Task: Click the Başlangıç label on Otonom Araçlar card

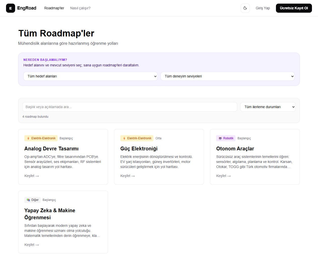Action: point(244,138)
